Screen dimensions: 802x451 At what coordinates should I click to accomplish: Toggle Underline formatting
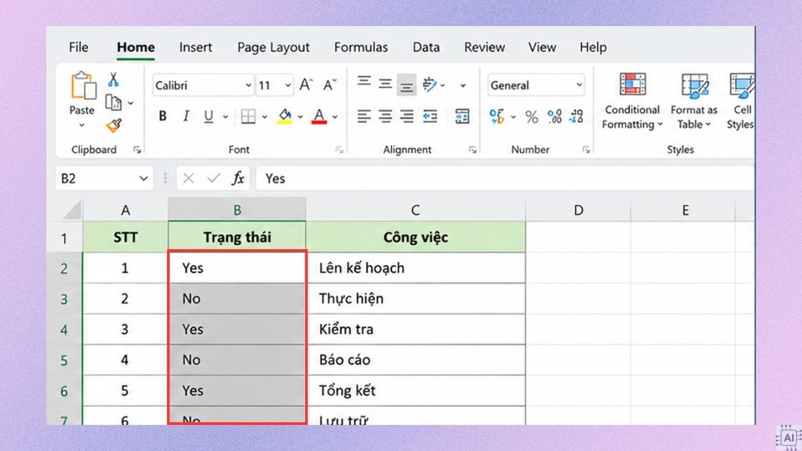(x=209, y=117)
